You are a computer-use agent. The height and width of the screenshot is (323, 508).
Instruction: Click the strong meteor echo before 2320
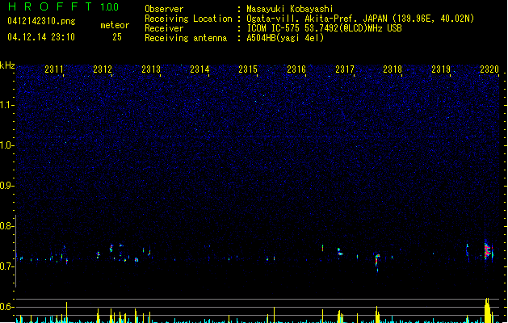(489, 251)
